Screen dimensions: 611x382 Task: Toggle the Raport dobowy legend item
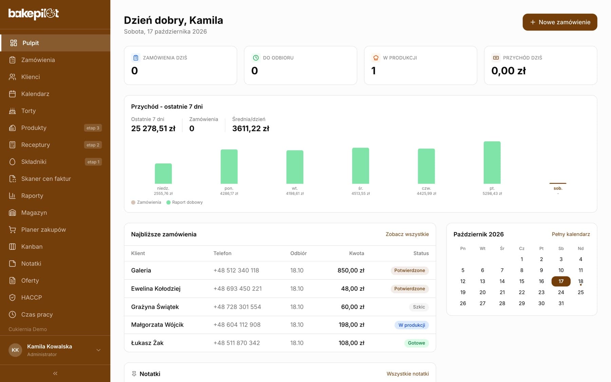[184, 202]
